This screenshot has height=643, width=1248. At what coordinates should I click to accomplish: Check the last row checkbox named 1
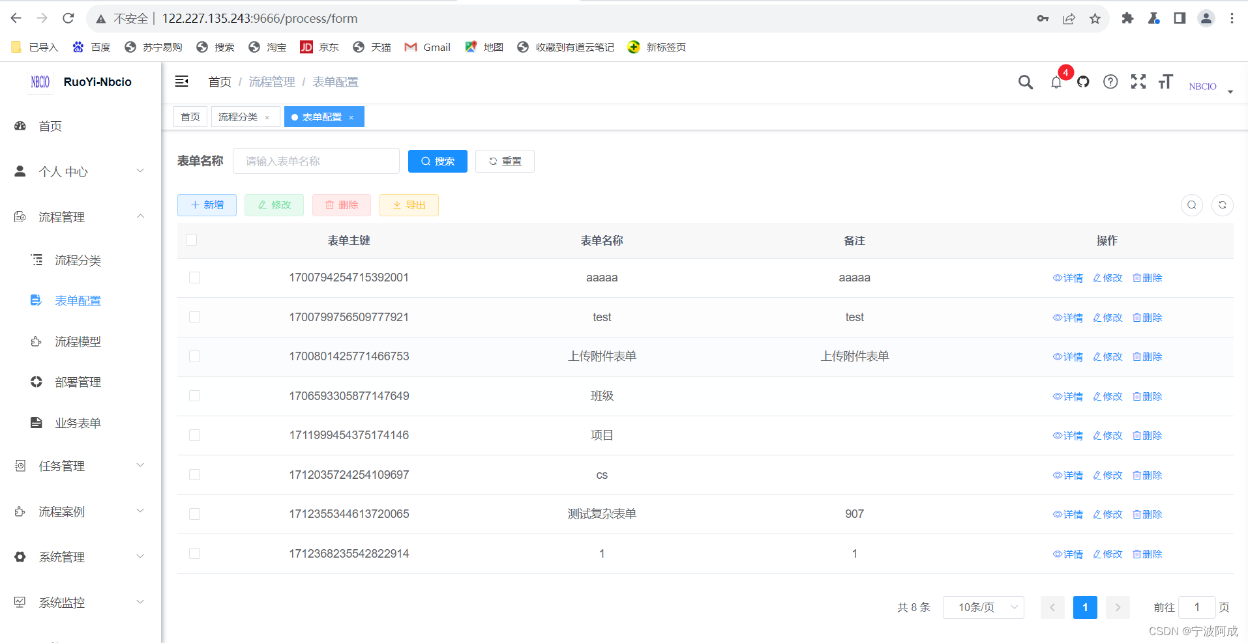coord(194,554)
